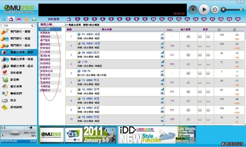Select favorite heart preset 1
The height and width of the screenshot is (147, 246).
click(x=78, y=19)
